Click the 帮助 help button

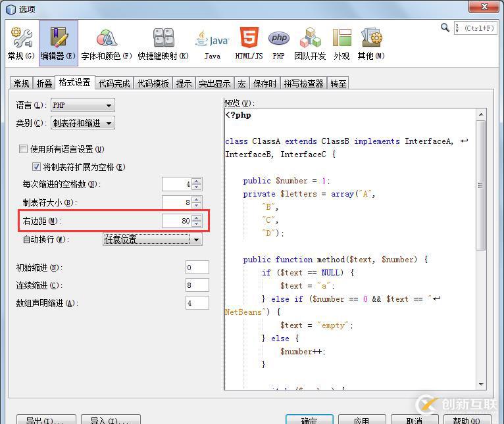467,419
